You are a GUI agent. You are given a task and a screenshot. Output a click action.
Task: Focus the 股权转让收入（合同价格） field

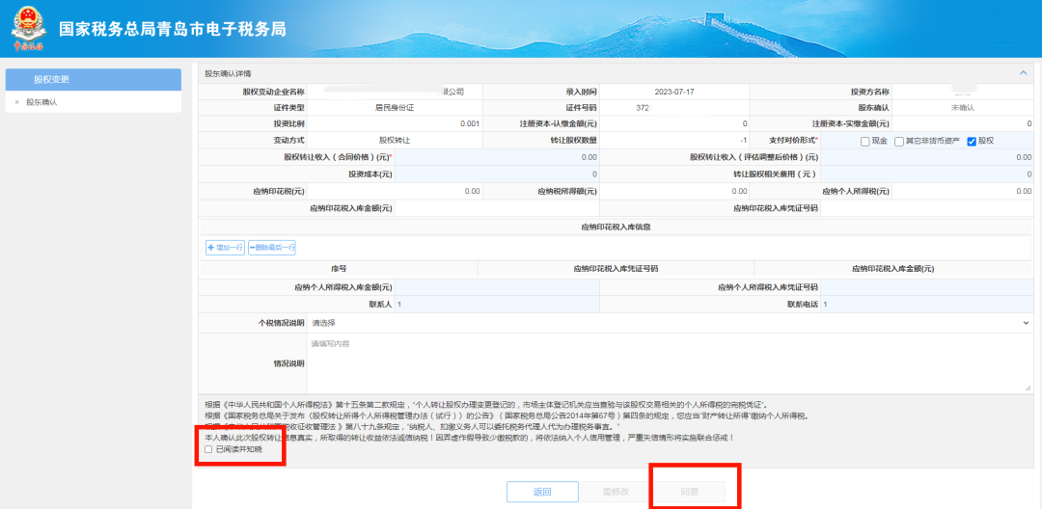[x=497, y=157]
